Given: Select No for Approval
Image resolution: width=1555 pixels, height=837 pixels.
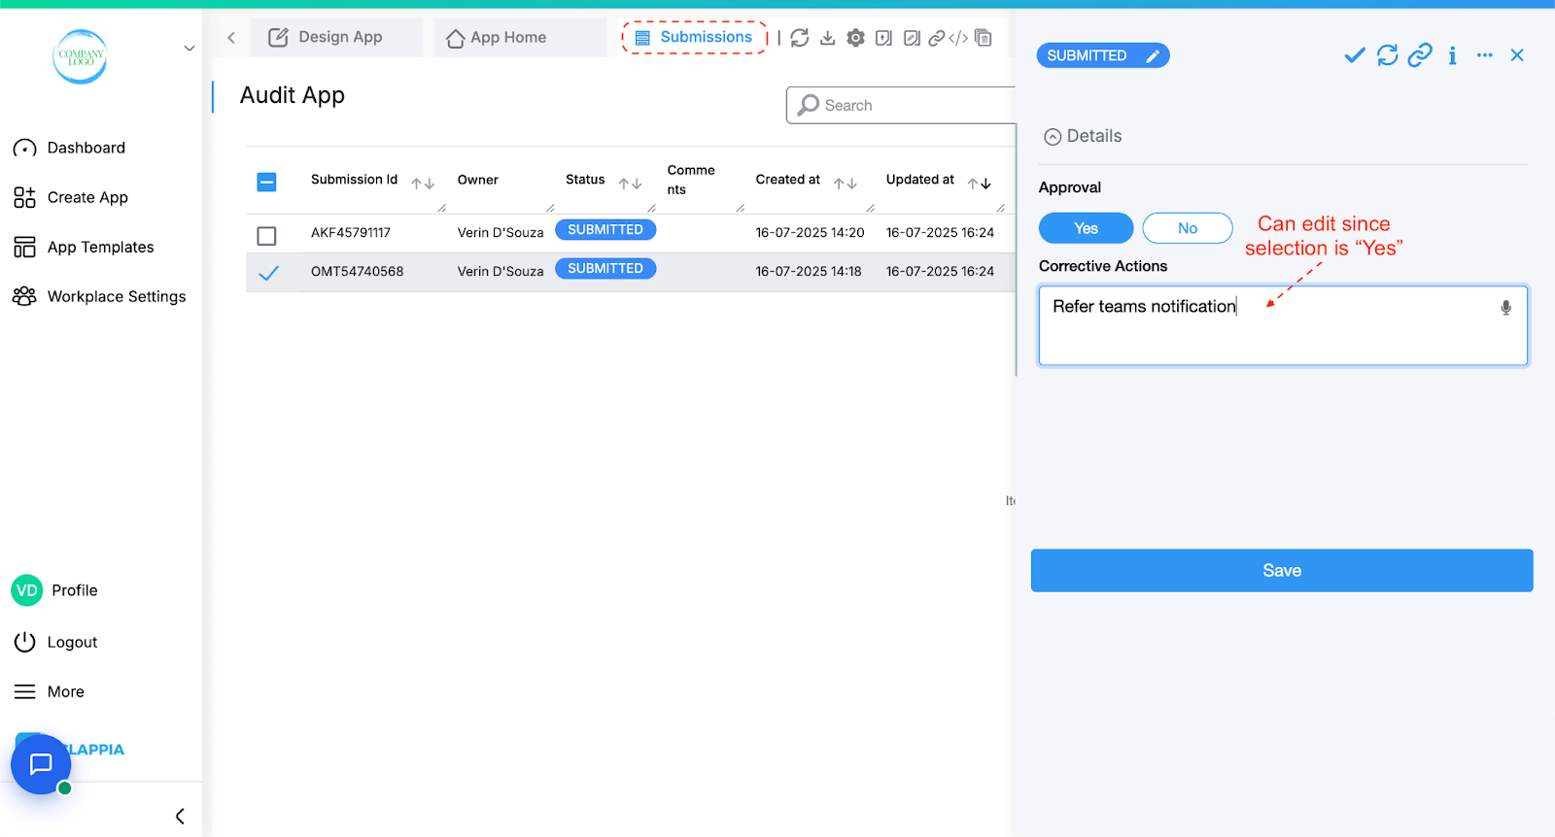Looking at the screenshot, I should click(x=1188, y=228).
